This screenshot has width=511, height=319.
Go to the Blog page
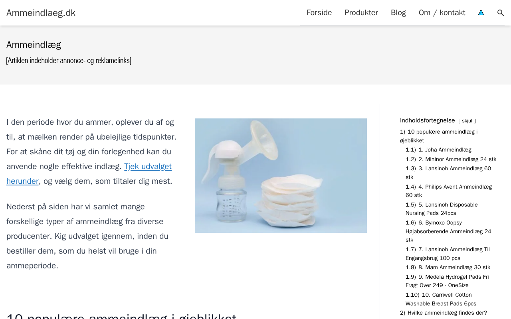398,13
